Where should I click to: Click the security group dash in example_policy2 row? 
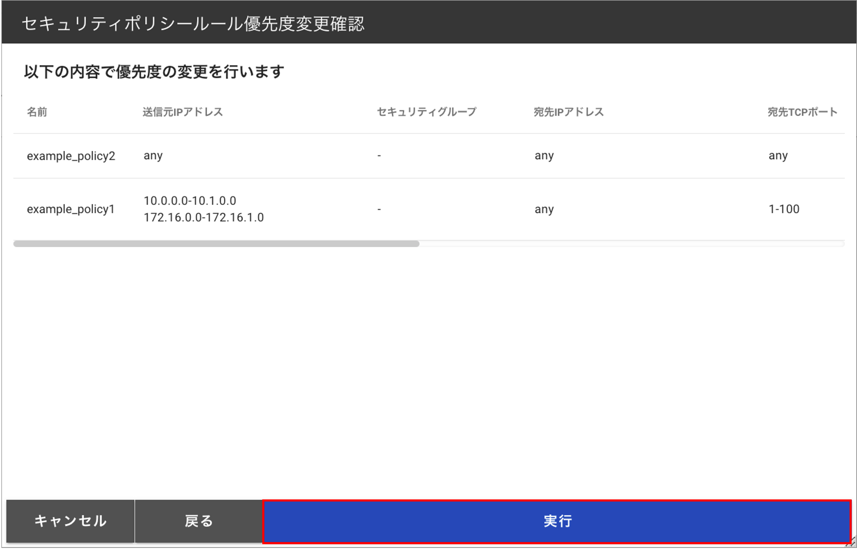coord(379,155)
